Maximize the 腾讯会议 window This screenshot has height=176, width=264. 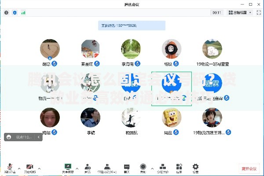[250, 4]
